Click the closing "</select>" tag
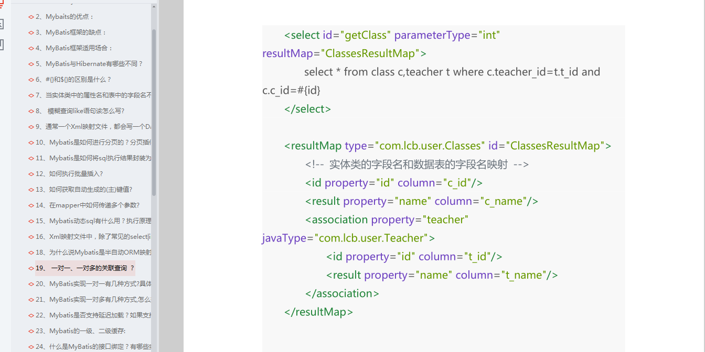 (x=308, y=109)
